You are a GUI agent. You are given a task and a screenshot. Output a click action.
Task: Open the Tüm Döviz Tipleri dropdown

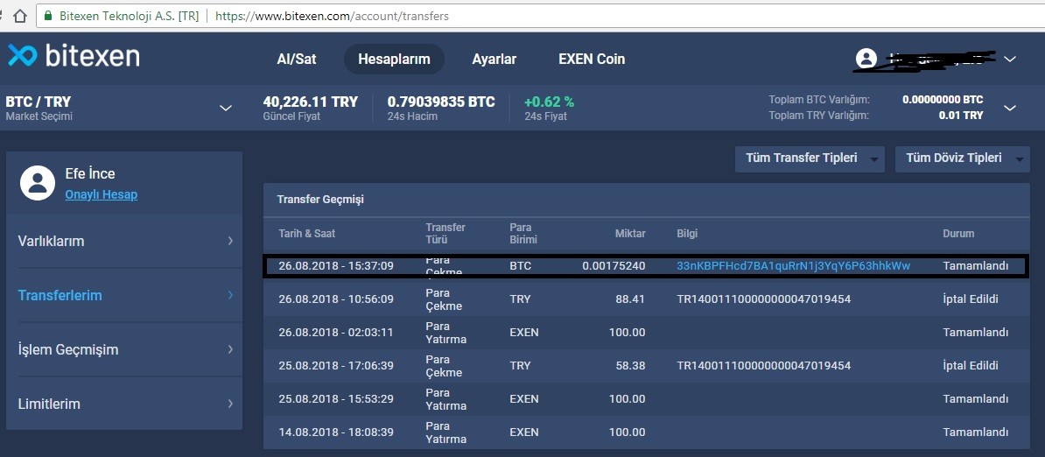pos(962,158)
